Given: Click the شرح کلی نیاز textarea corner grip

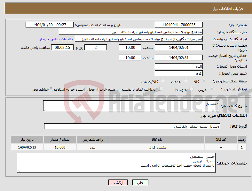Looking at the screenshot, I should [x=45, y=110].
